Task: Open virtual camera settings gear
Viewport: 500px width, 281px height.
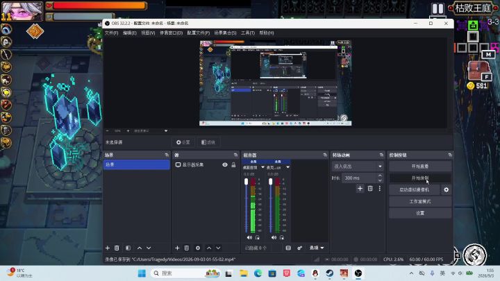Action: point(446,189)
